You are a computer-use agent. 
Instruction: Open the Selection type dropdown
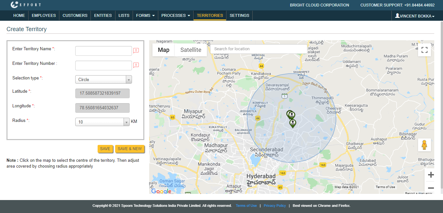(x=103, y=79)
